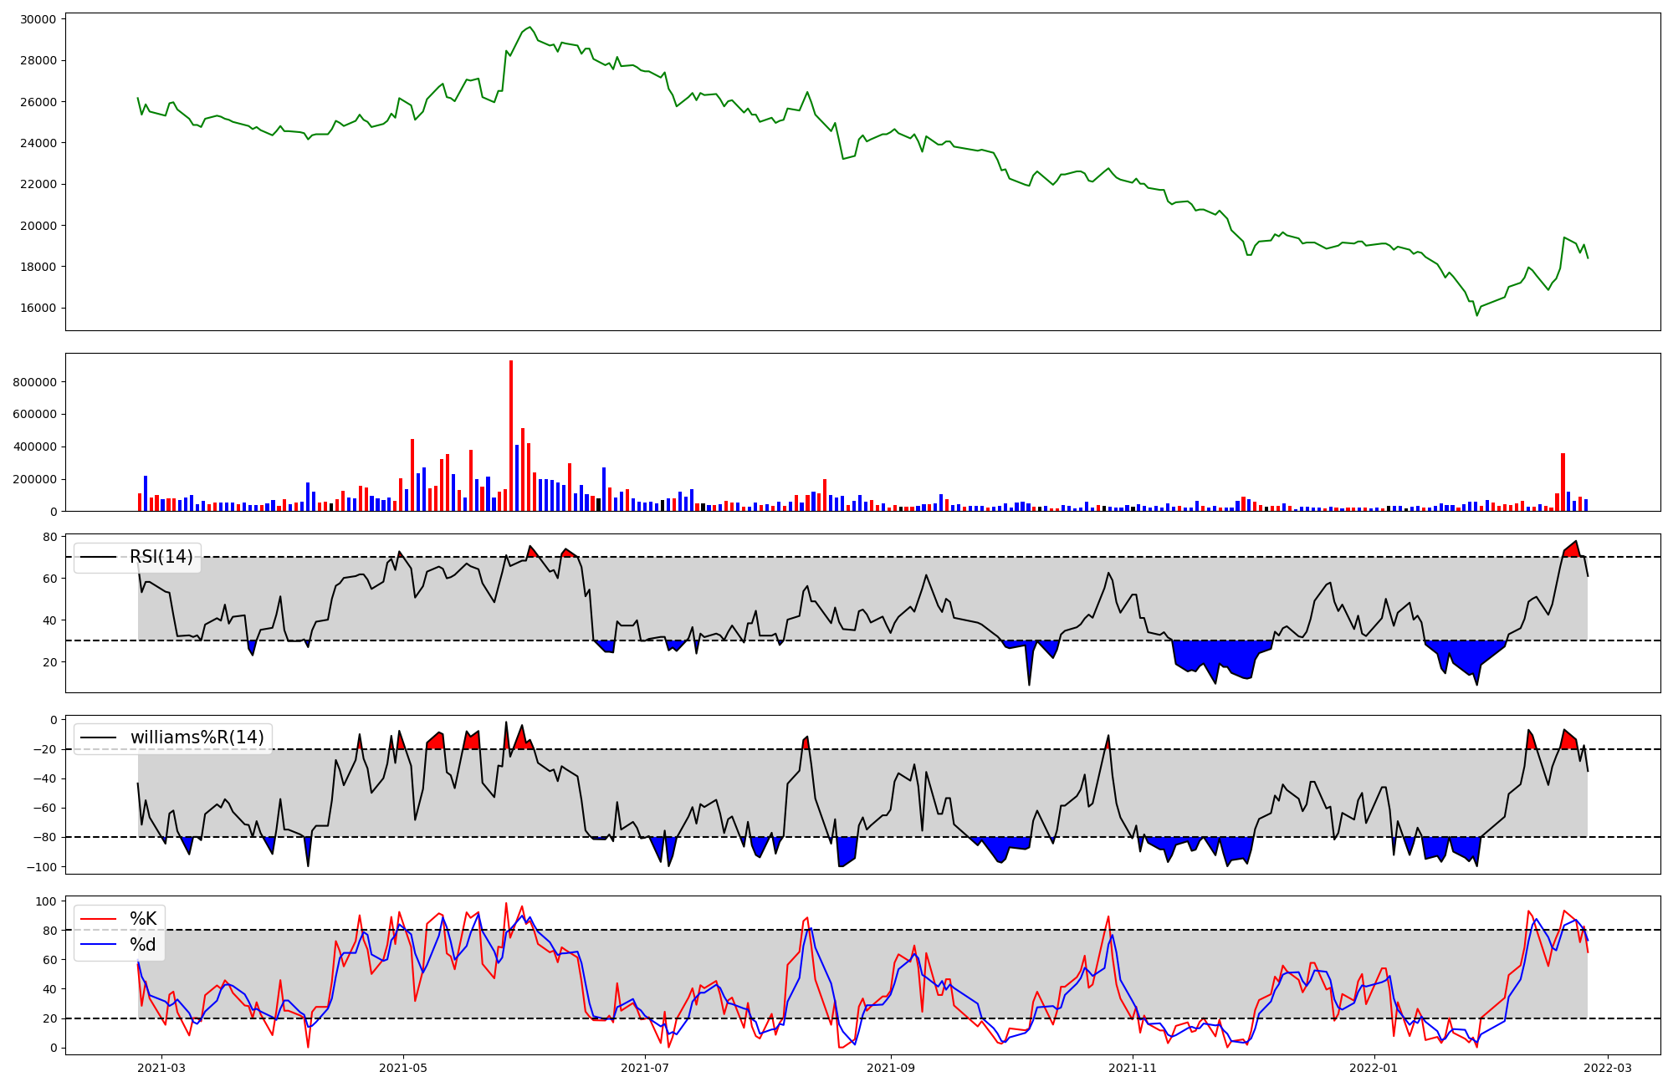Click the red %K legend line
This screenshot has height=1087, width=1673.
[98, 919]
